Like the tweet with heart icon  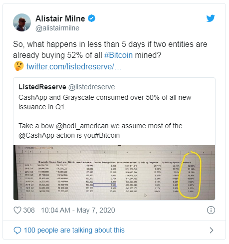tap(17, 210)
